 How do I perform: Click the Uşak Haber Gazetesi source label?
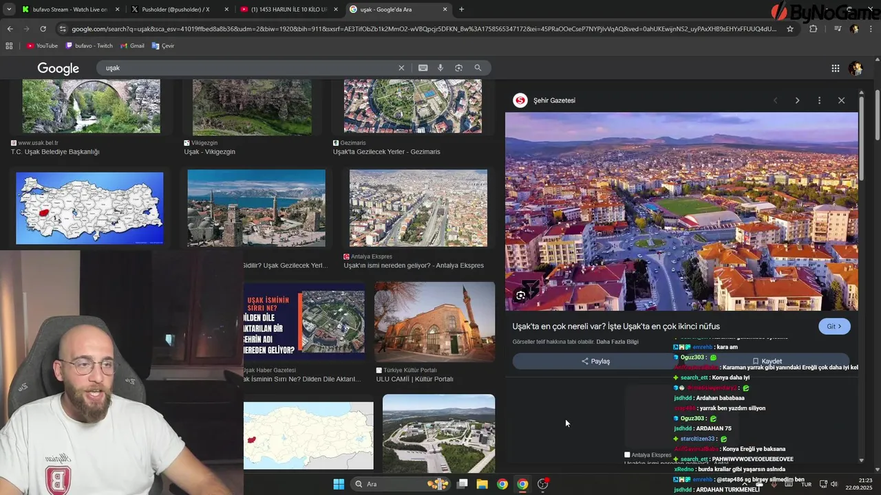[269, 371]
